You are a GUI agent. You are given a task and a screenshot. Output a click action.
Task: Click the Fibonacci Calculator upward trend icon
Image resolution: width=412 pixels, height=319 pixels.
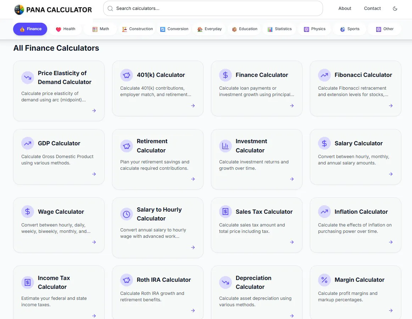(324, 75)
